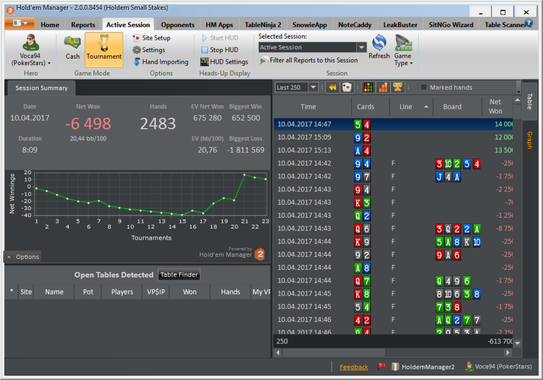Open the Voca94 hero dropdown arrow
The height and width of the screenshot is (380, 543).
click(49, 63)
